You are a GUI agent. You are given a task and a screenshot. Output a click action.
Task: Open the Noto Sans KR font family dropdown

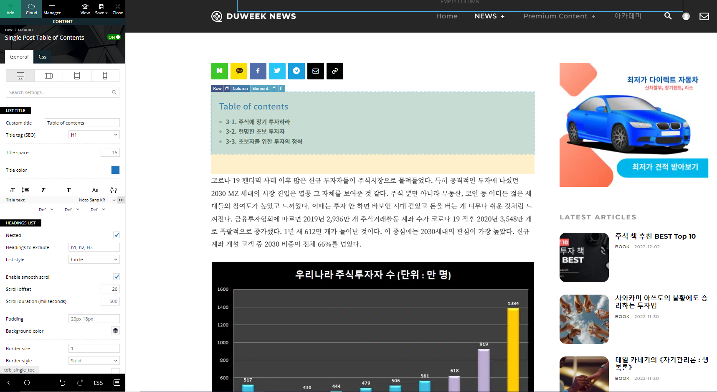[97, 200]
